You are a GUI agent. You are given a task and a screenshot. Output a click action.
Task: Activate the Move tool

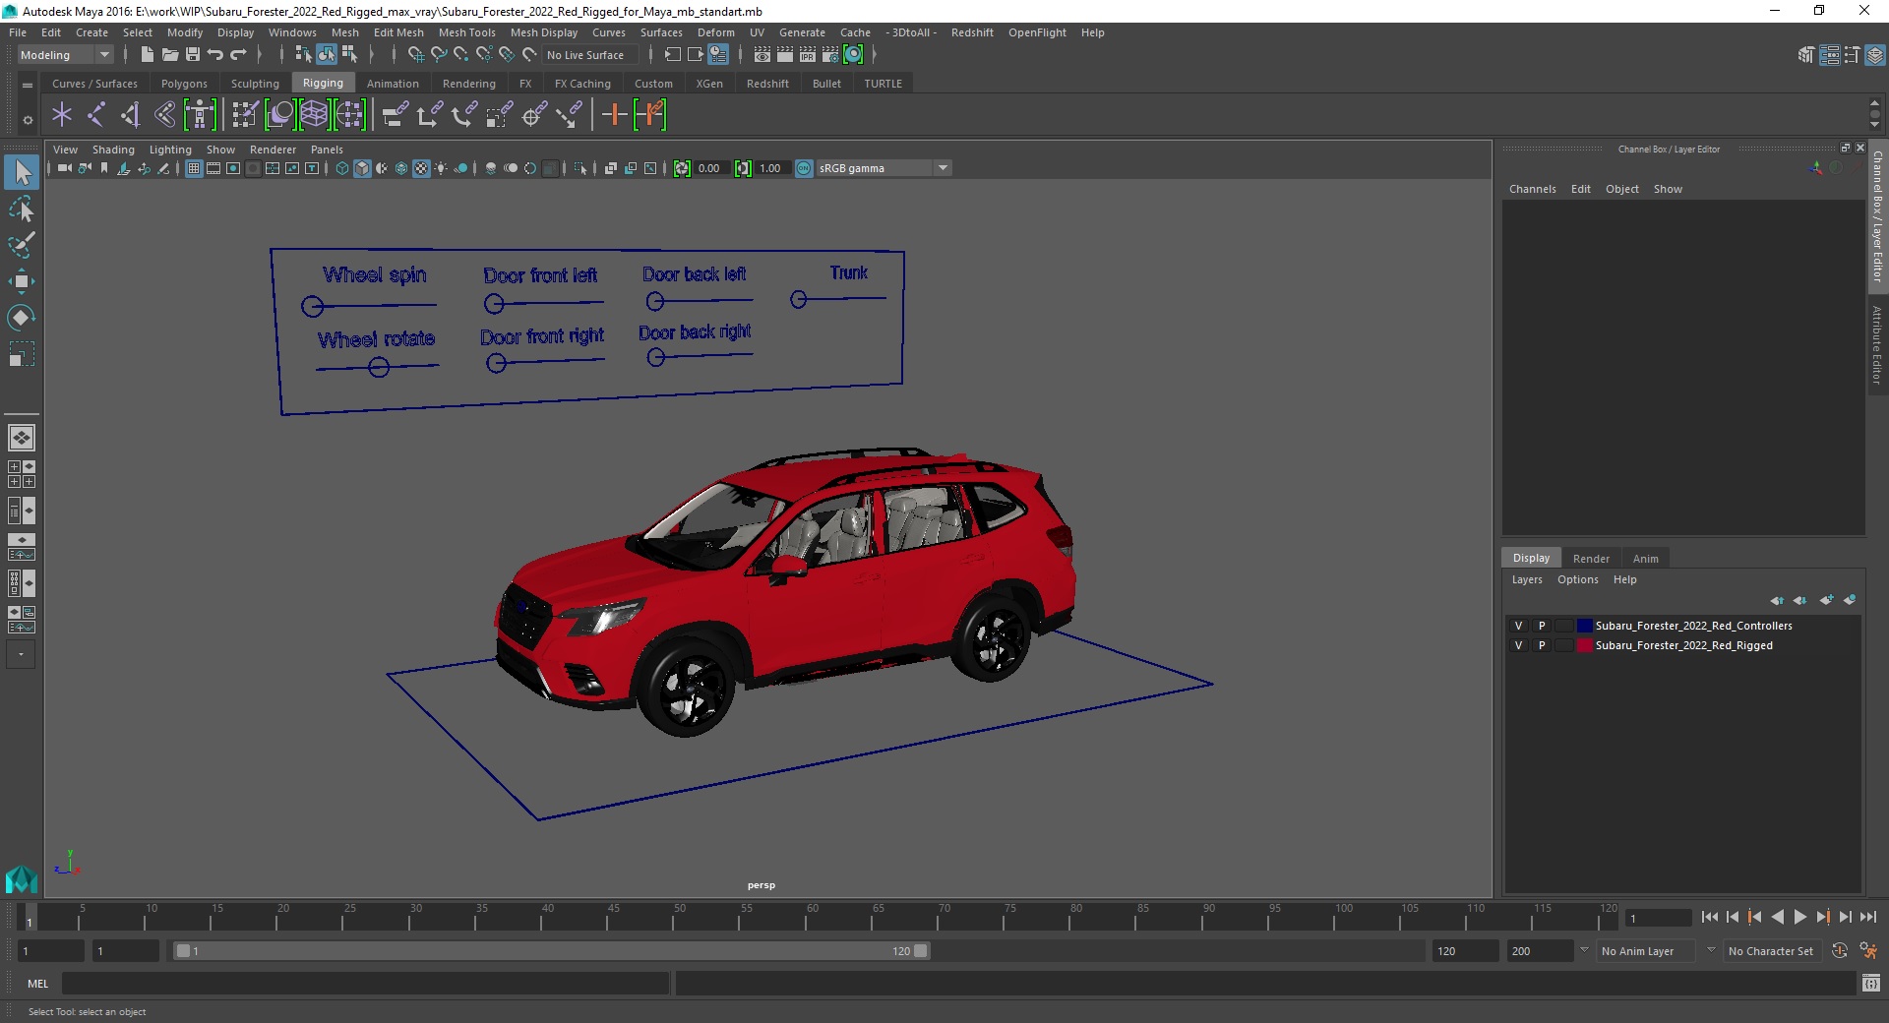[22, 281]
